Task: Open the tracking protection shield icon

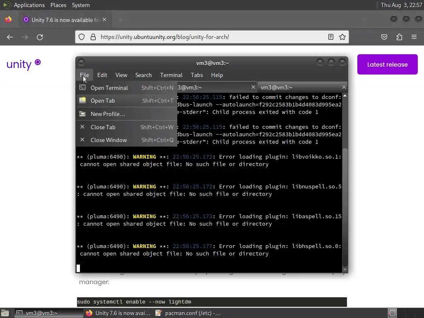Action: (82, 37)
